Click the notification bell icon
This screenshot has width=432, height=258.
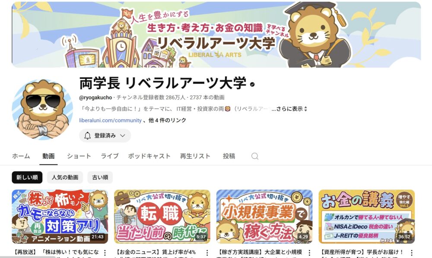tap(87, 135)
